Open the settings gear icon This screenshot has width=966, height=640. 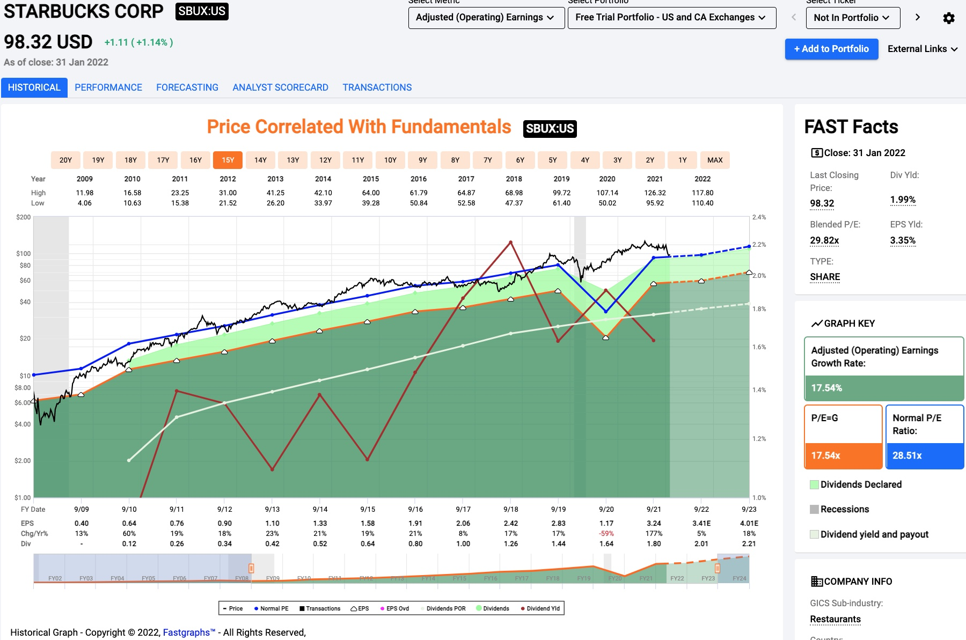point(949,18)
